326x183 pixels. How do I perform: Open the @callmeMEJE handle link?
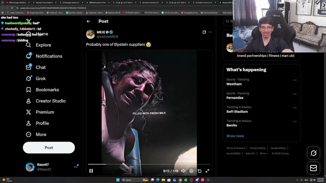107,37
